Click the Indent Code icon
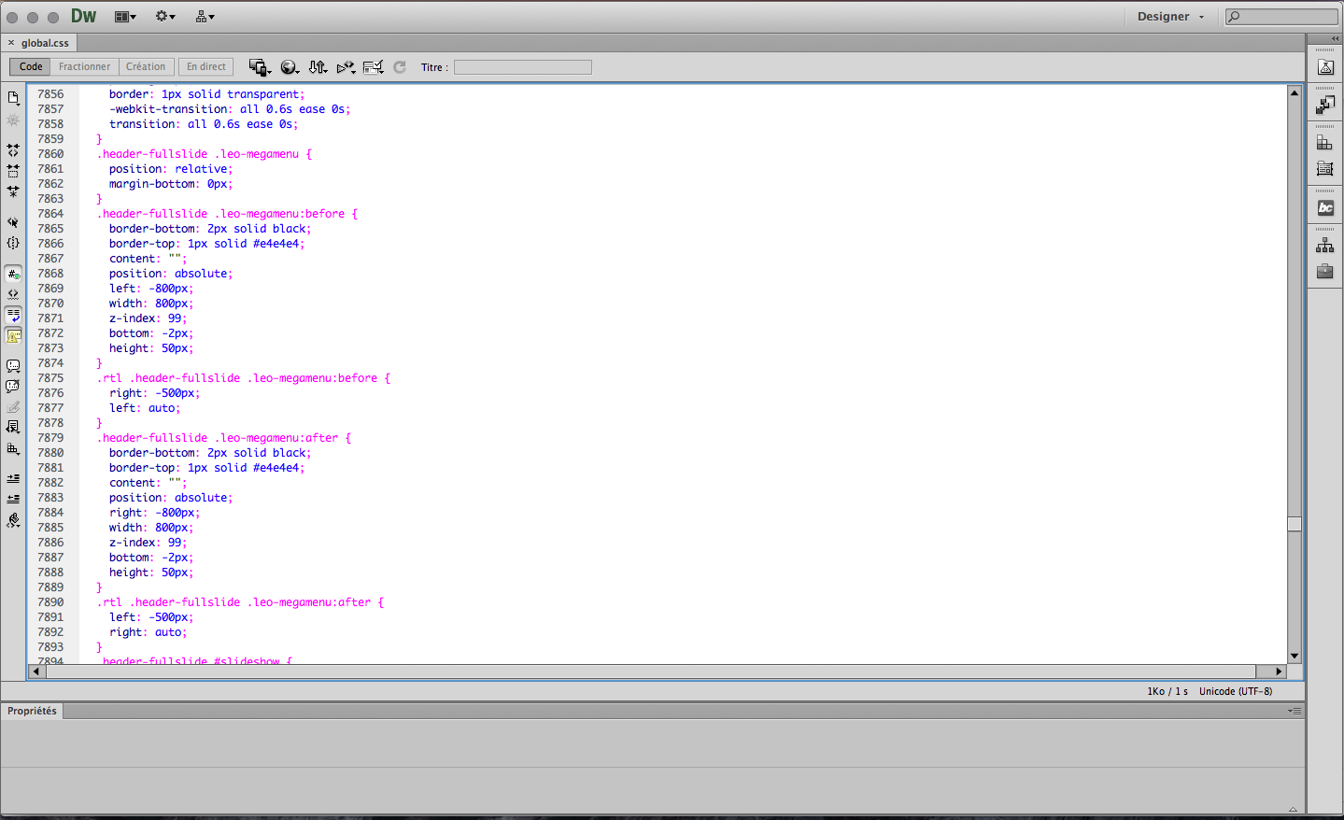The height and width of the screenshot is (820, 1344). [x=13, y=478]
